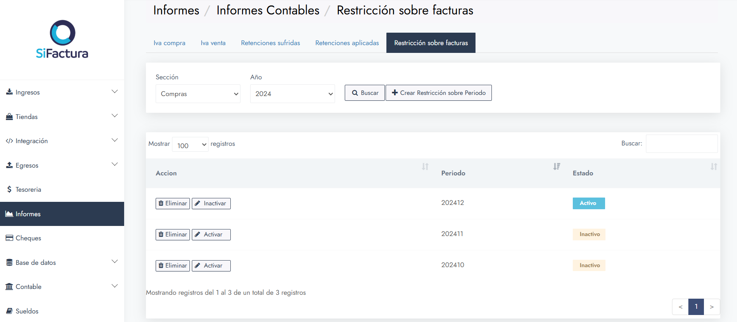
Task: Click Crear Restricción sobre Periodo button
Action: (x=439, y=93)
